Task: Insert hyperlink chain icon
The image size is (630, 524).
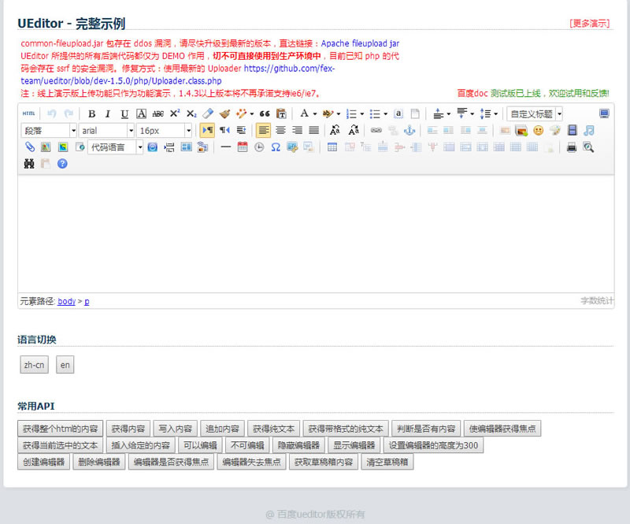Action: [x=376, y=130]
